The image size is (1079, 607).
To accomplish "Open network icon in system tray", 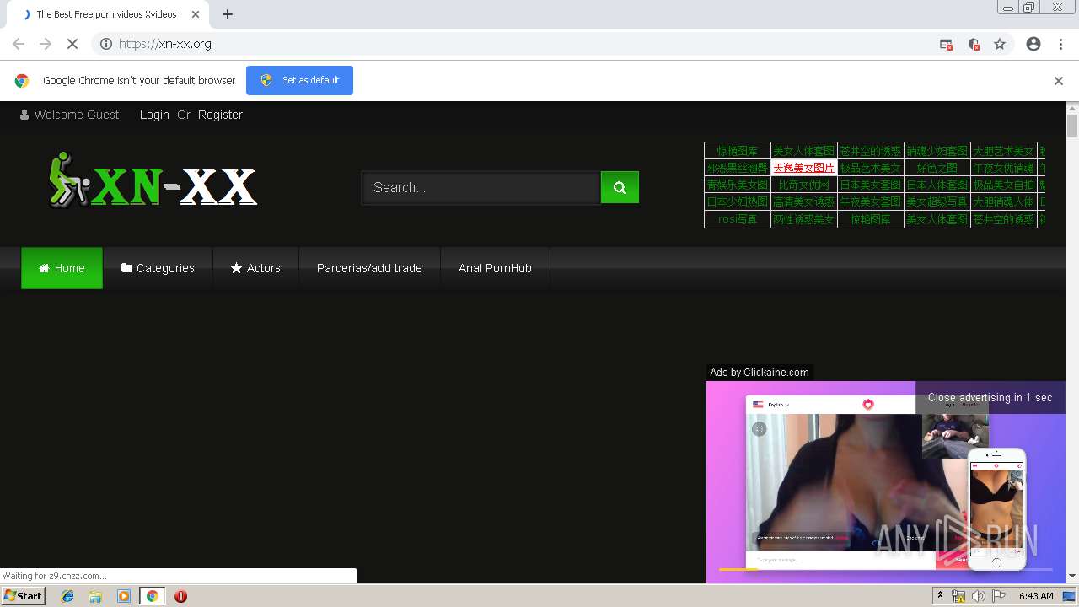I will (958, 596).
